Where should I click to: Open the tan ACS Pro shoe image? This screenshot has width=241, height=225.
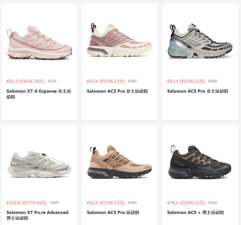[119, 162]
